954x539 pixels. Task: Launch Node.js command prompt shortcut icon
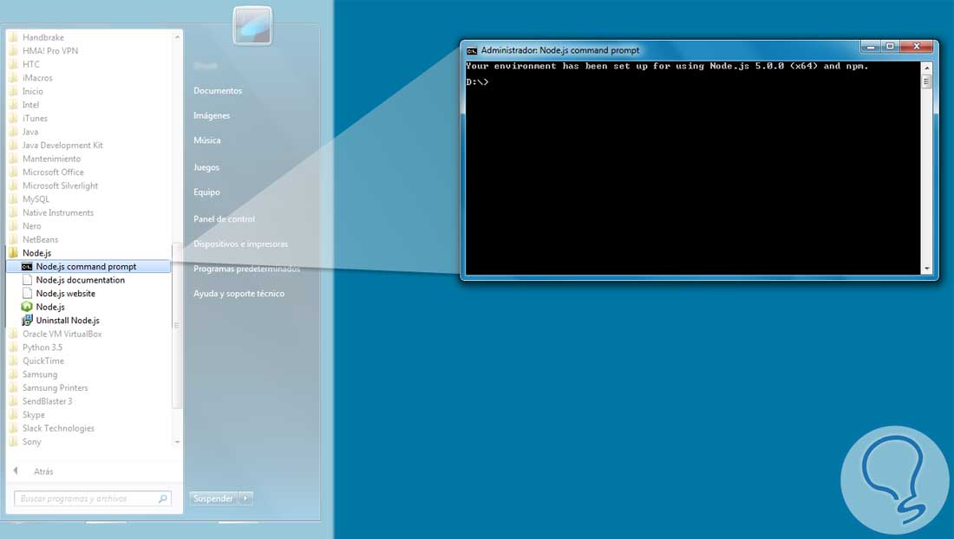coord(27,267)
